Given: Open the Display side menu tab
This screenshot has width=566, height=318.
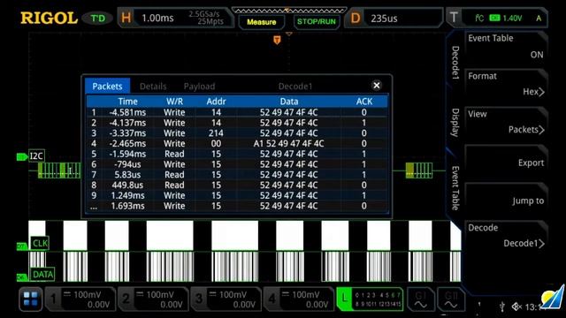Looking at the screenshot, I should click(455, 123).
